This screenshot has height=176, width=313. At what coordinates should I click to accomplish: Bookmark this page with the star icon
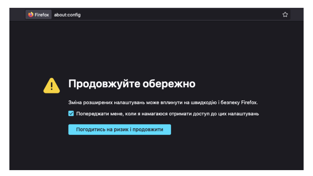pyautogui.click(x=285, y=14)
